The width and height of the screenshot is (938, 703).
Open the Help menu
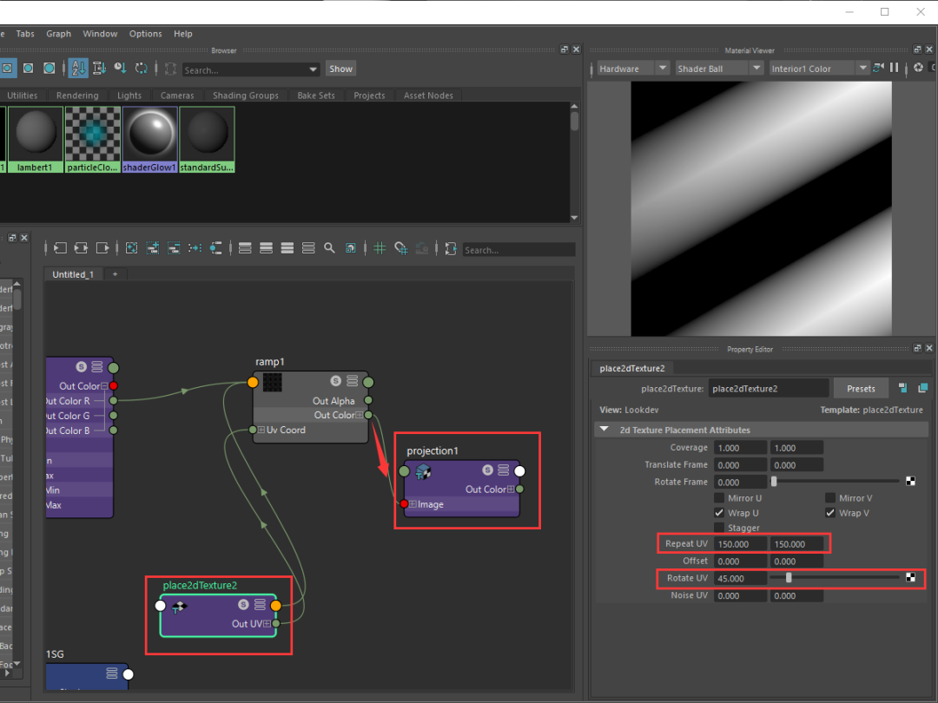[183, 34]
